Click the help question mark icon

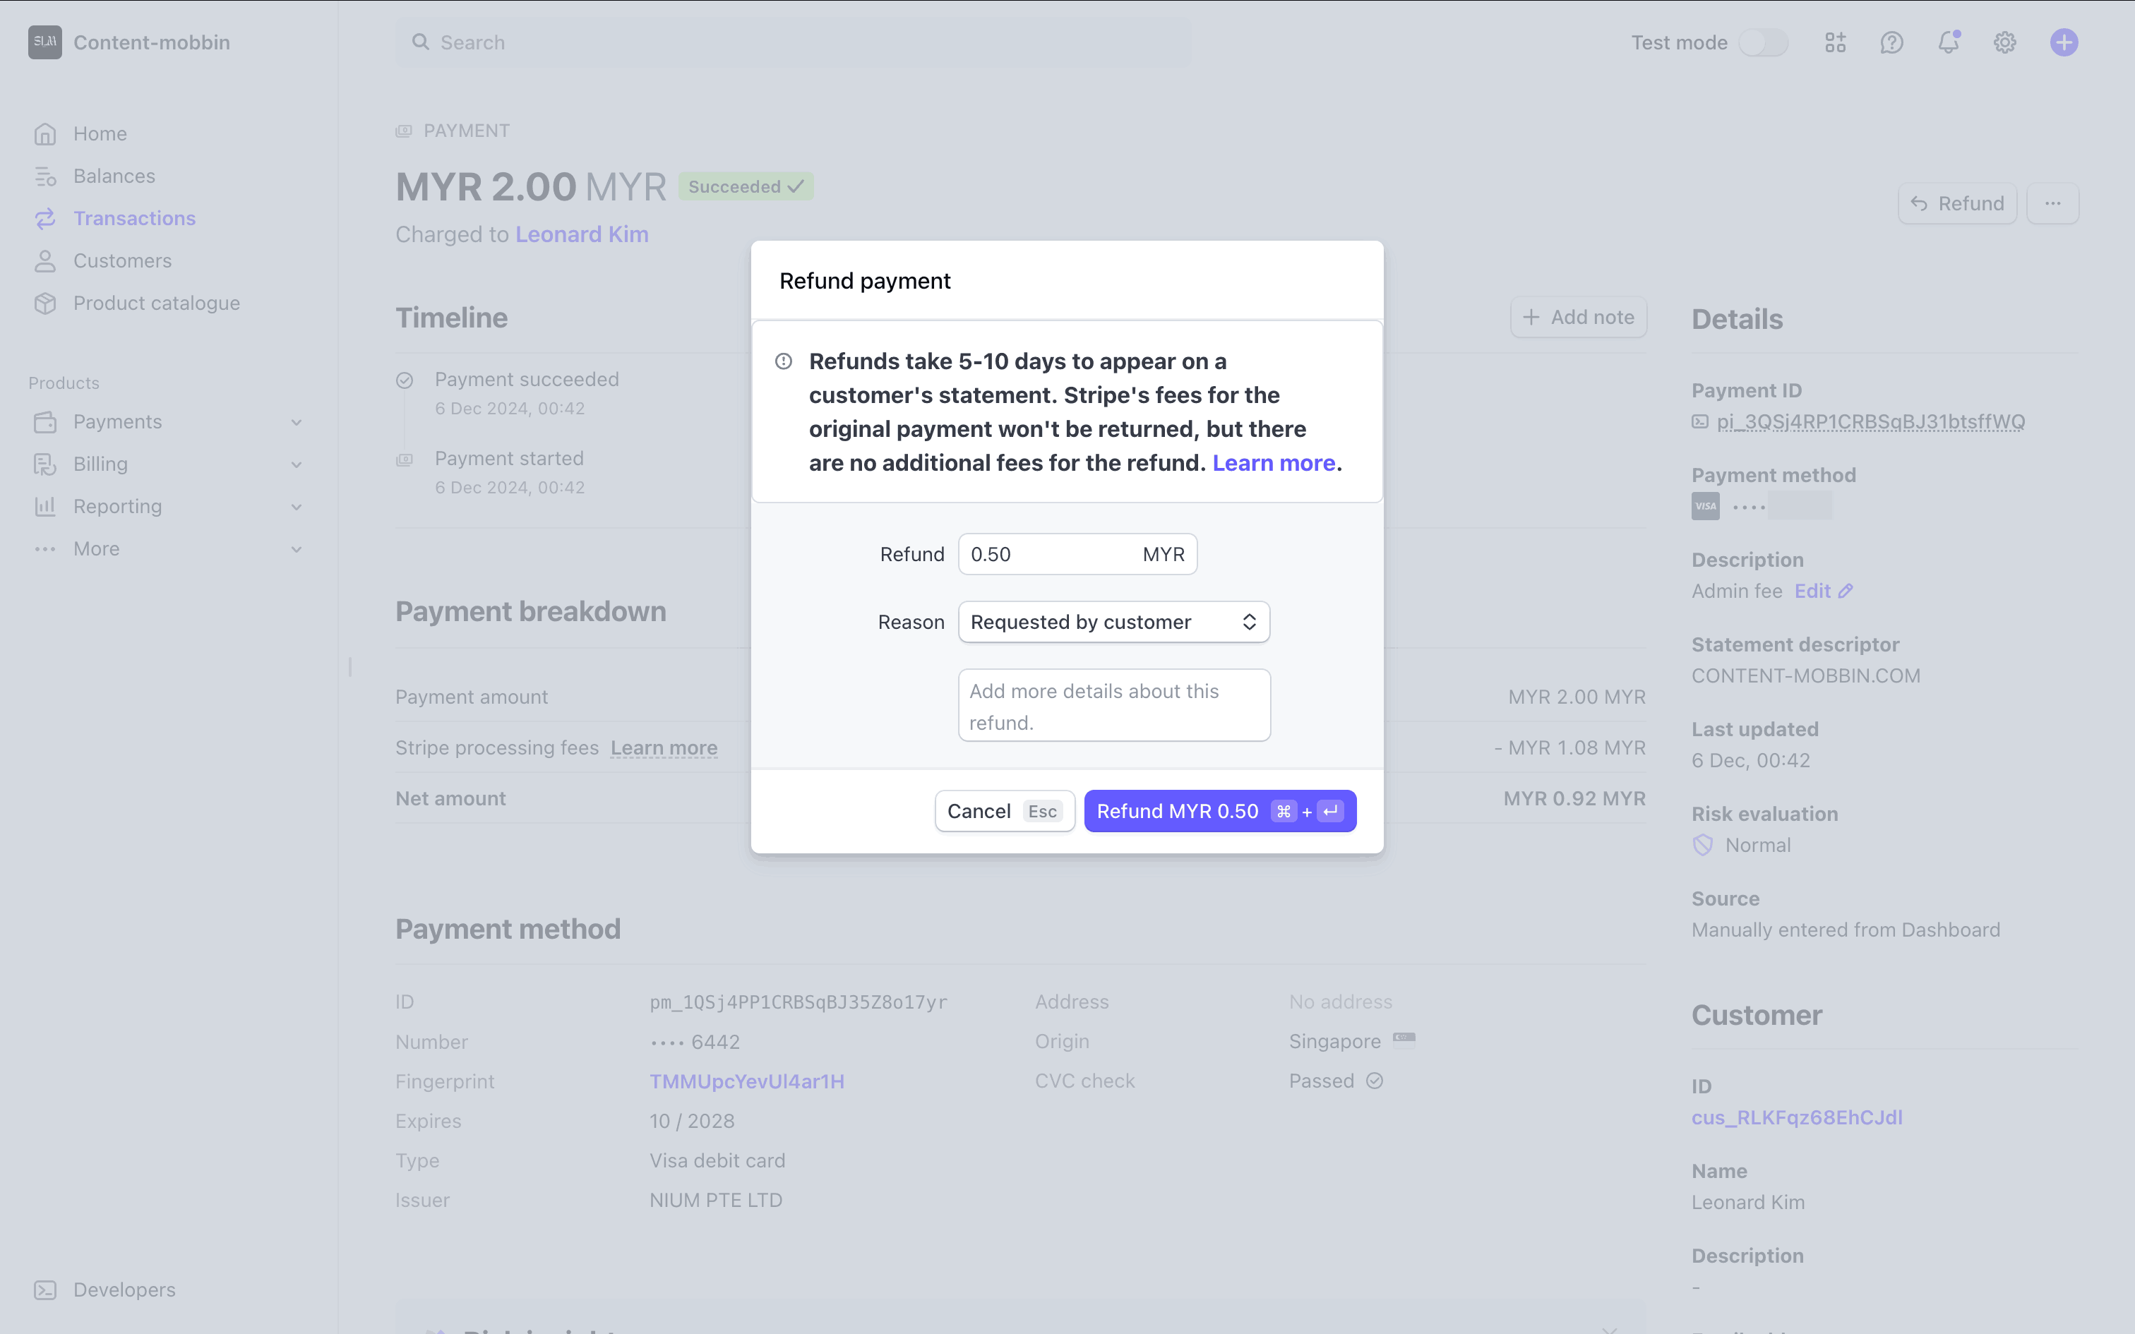(1891, 42)
